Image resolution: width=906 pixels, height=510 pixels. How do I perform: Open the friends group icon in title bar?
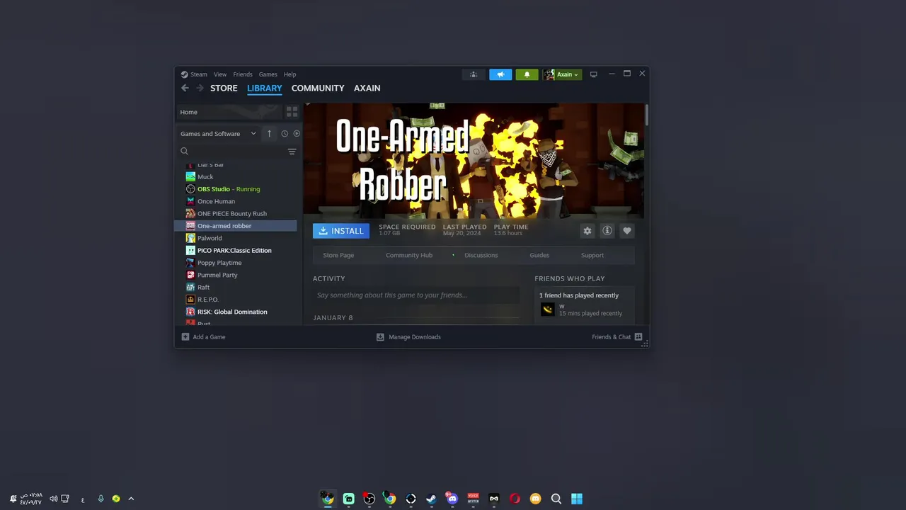474,74
